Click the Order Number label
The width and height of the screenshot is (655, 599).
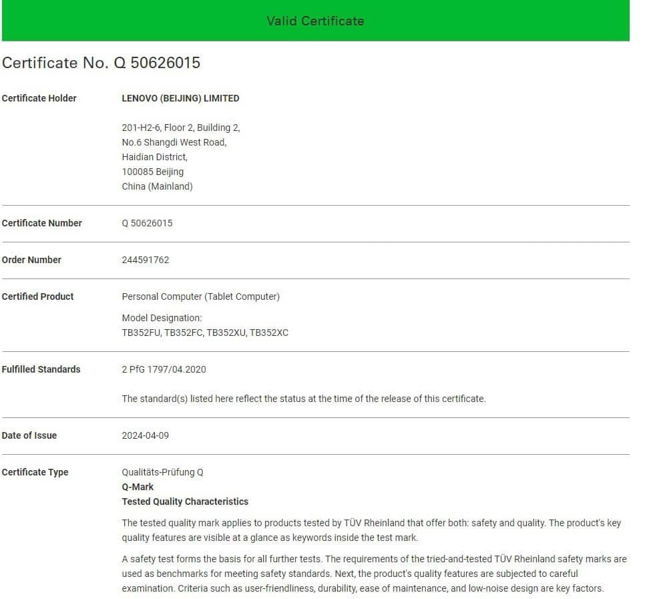pos(31,260)
